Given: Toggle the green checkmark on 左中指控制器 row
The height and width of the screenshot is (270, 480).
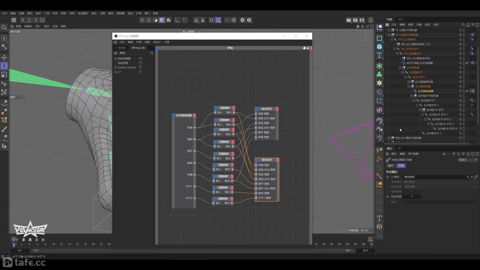Looking at the screenshot, I should click(x=467, y=91).
